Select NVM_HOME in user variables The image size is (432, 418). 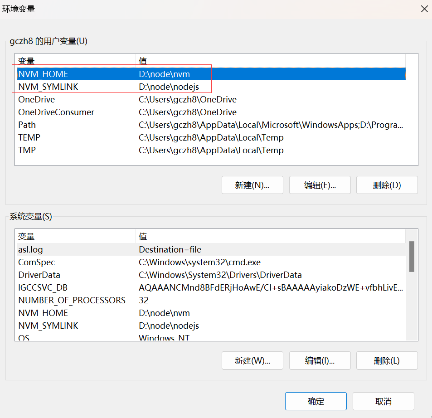coord(211,74)
